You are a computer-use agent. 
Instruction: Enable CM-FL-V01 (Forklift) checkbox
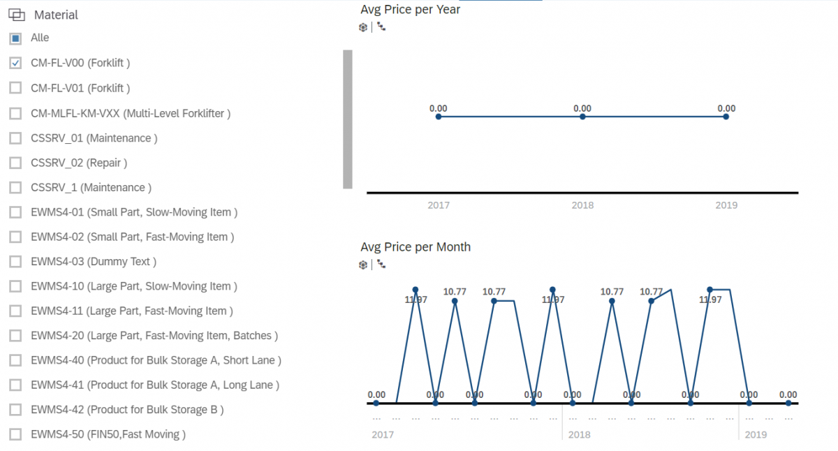click(15, 88)
